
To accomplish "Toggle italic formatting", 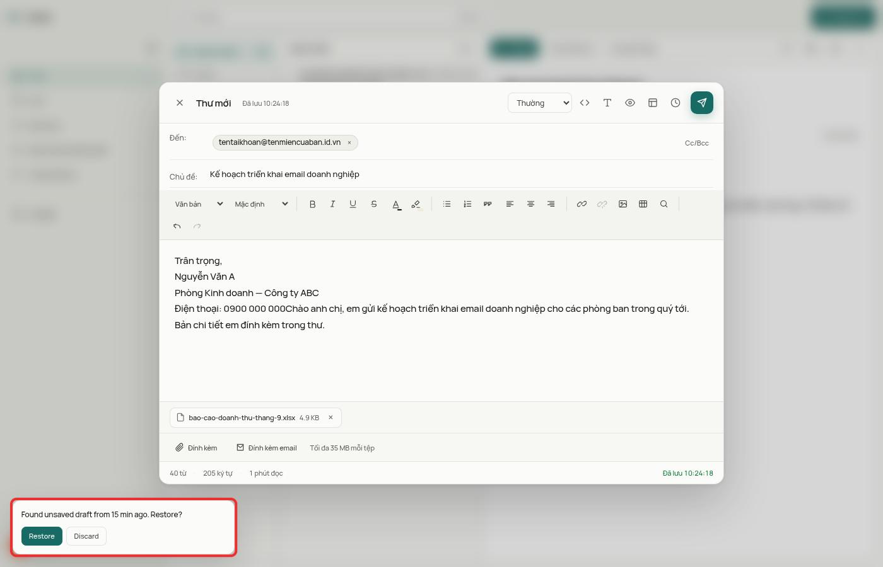I will click(332, 204).
